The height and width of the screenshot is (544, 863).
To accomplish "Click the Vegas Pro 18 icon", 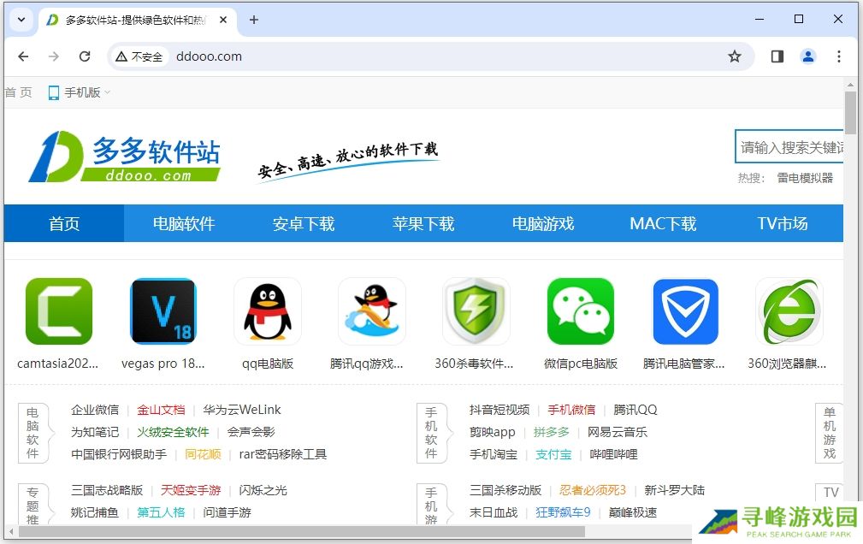I will pyautogui.click(x=163, y=311).
